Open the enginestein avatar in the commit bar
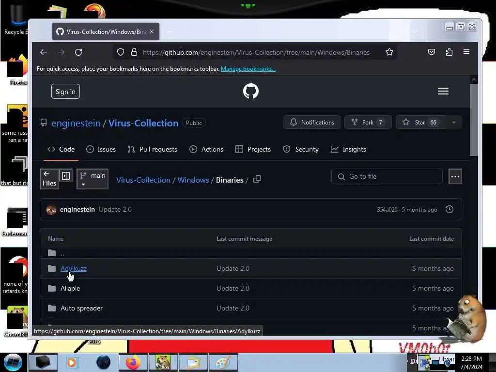The height and width of the screenshot is (372, 496). click(x=51, y=209)
